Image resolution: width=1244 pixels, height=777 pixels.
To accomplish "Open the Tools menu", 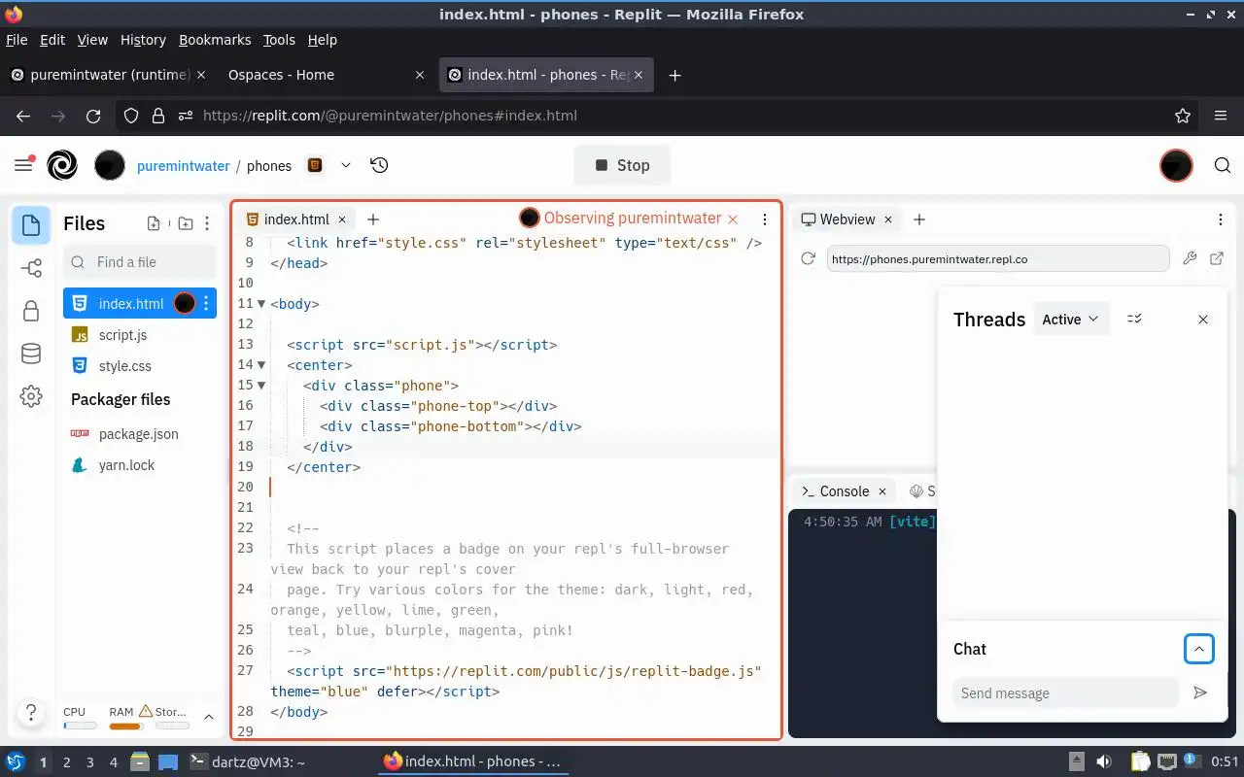I will (x=279, y=40).
